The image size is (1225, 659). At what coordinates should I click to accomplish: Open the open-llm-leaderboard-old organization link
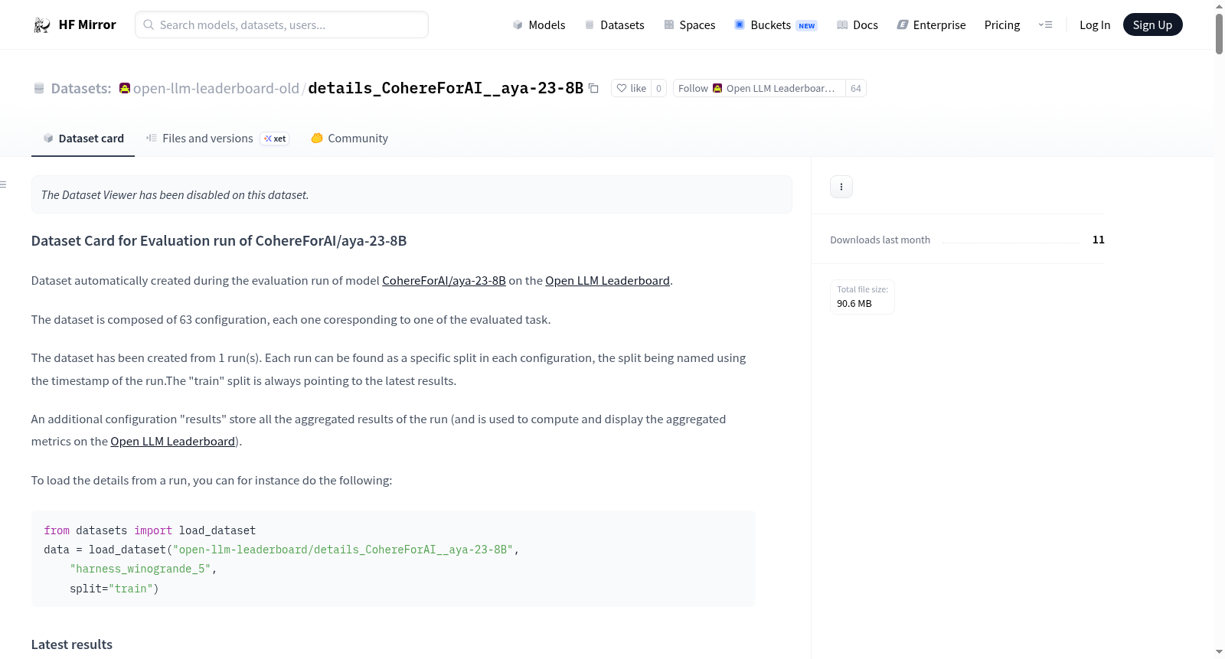(x=216, y=88)
